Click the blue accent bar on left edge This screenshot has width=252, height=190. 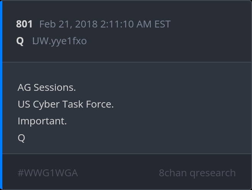tap(1, 95)
